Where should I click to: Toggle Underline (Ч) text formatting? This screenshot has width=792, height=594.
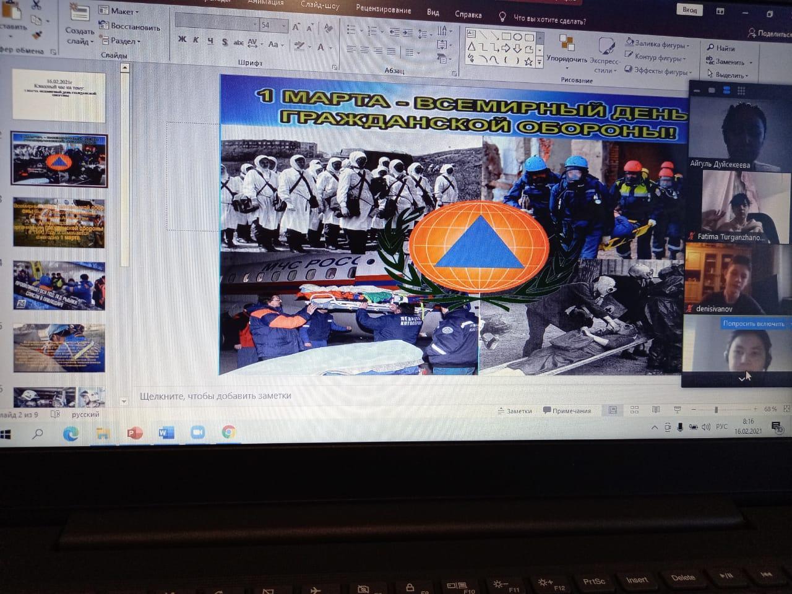(x=210, y=41)
